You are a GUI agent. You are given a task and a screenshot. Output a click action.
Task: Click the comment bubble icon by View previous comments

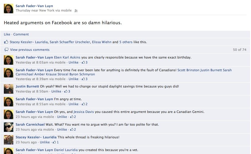[6, 50]
